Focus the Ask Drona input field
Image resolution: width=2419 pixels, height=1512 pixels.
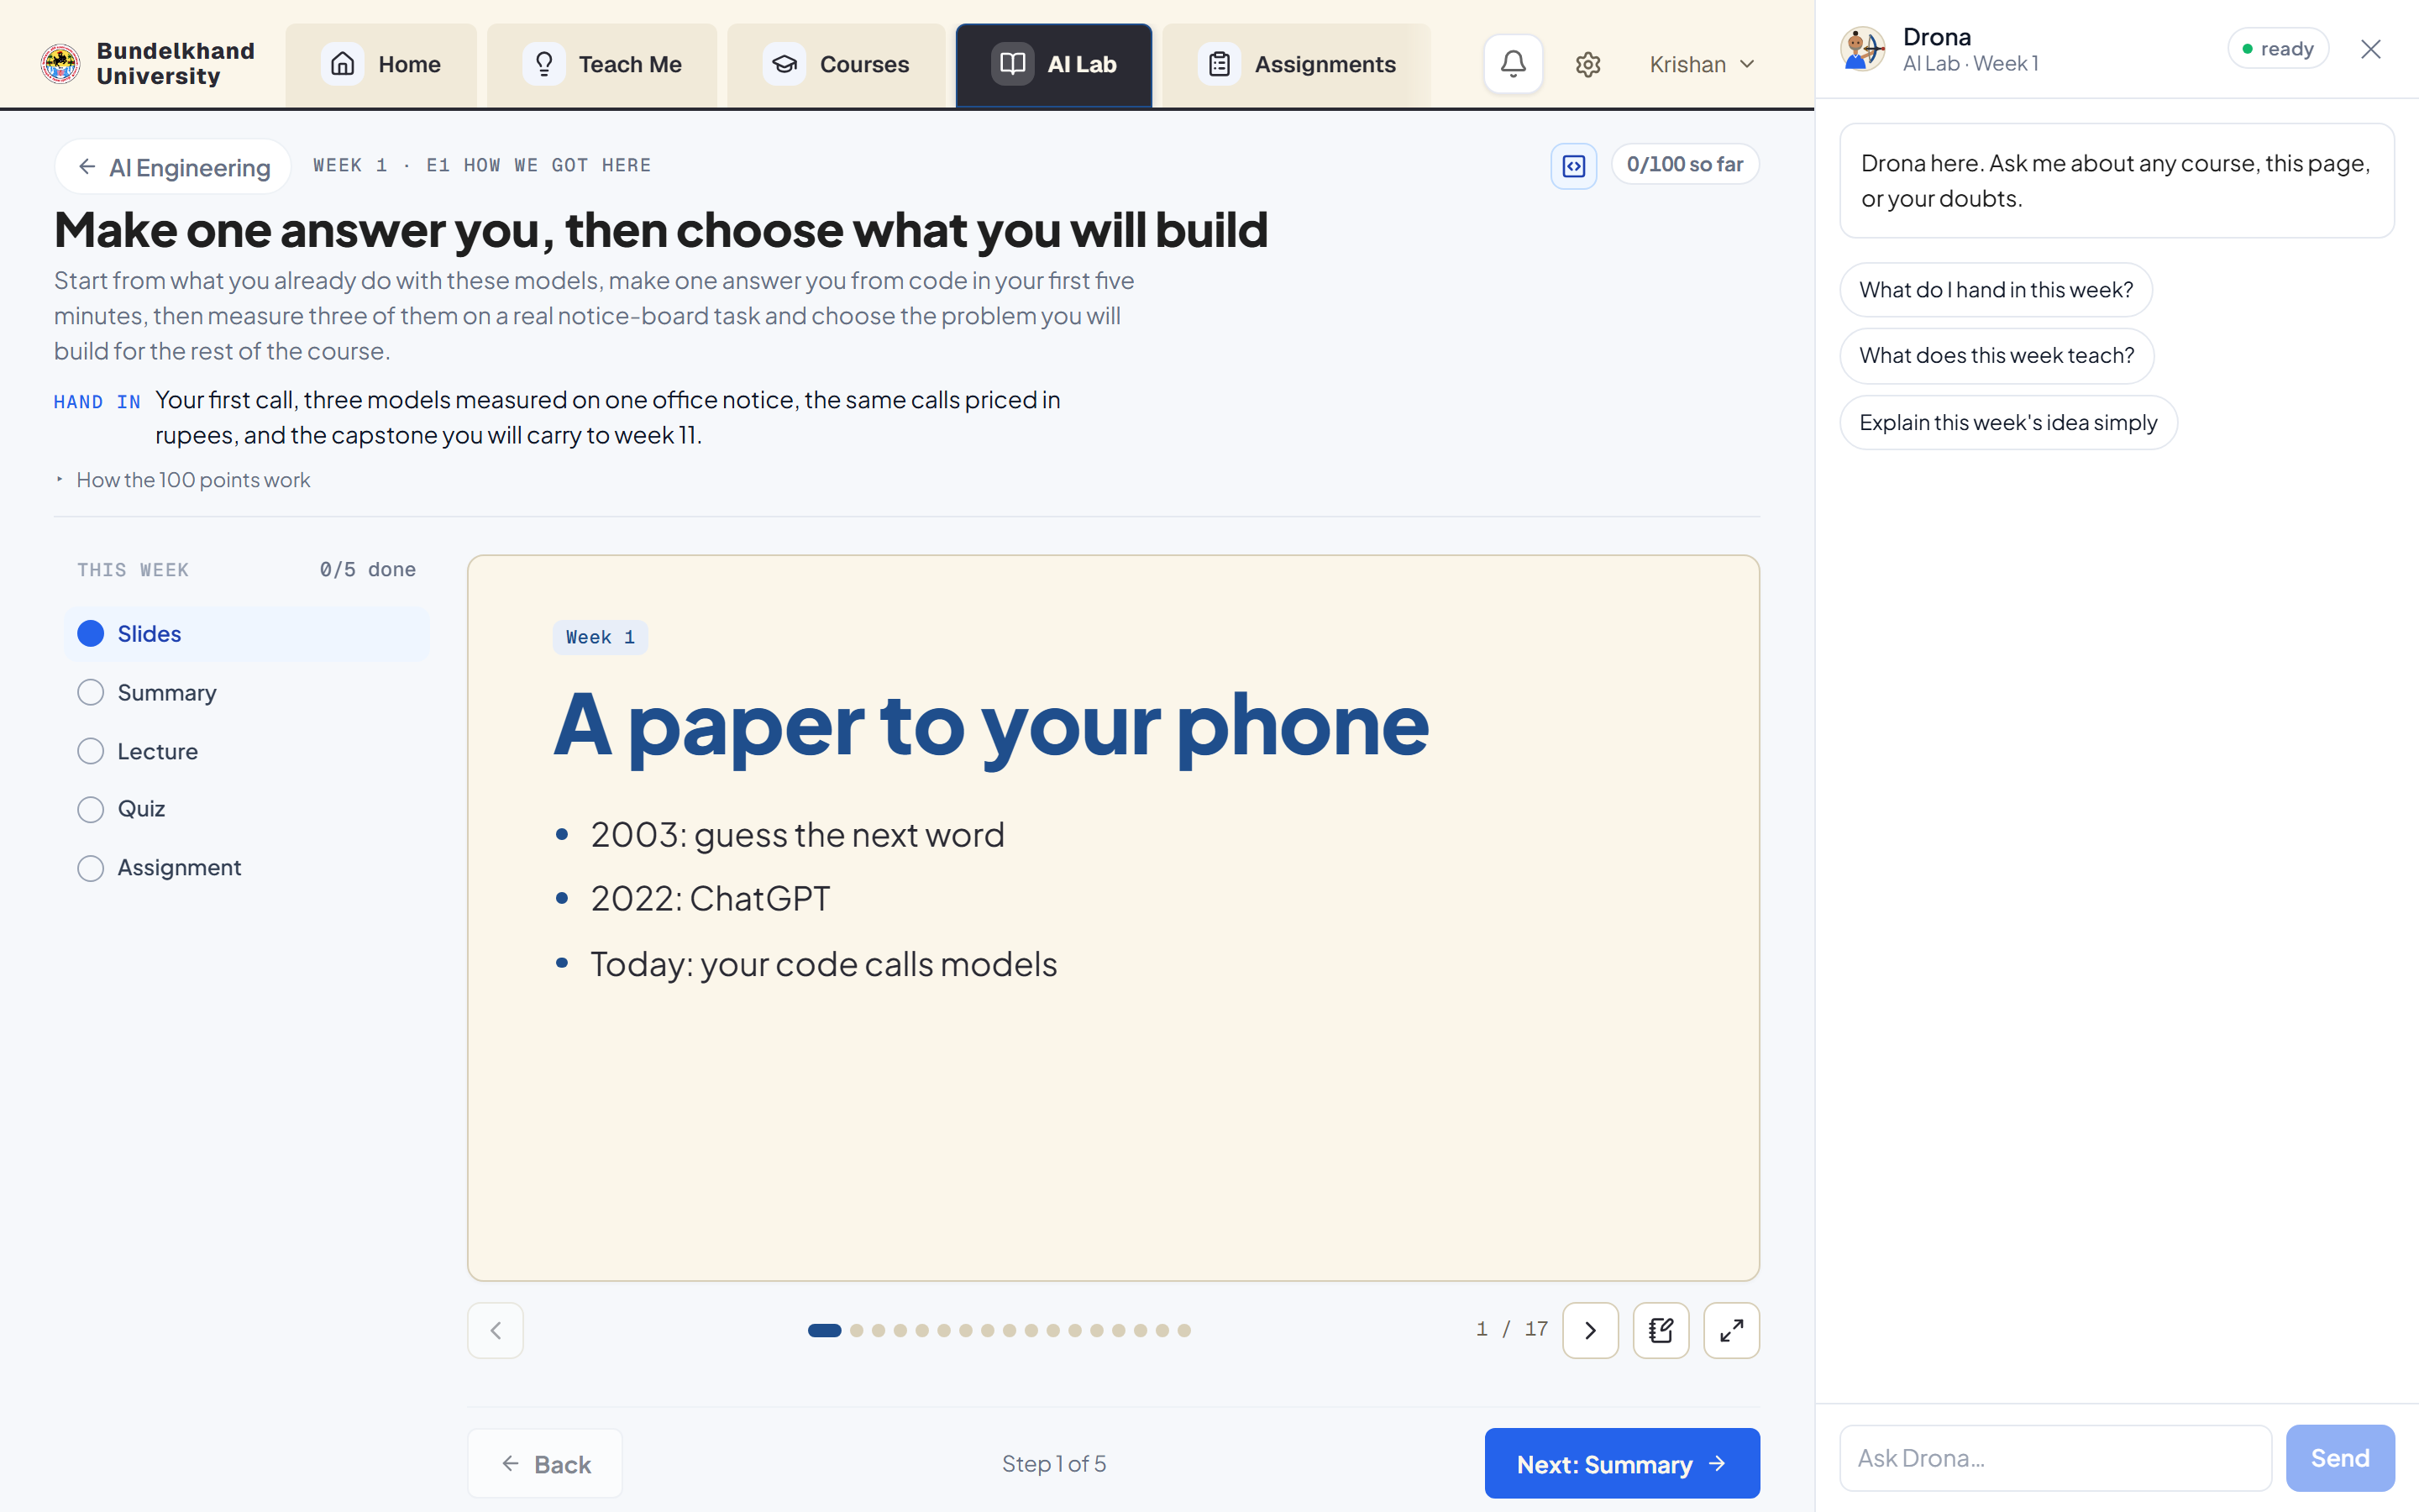2056,1458
